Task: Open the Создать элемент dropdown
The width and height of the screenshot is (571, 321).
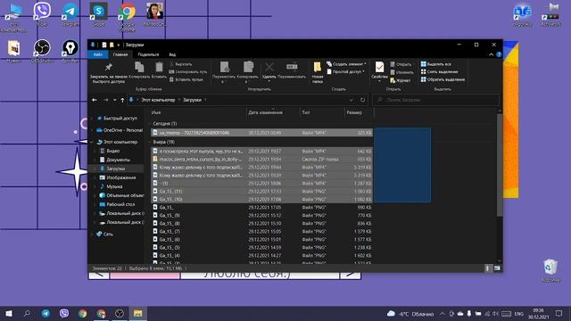Action: tap(346, 64)
